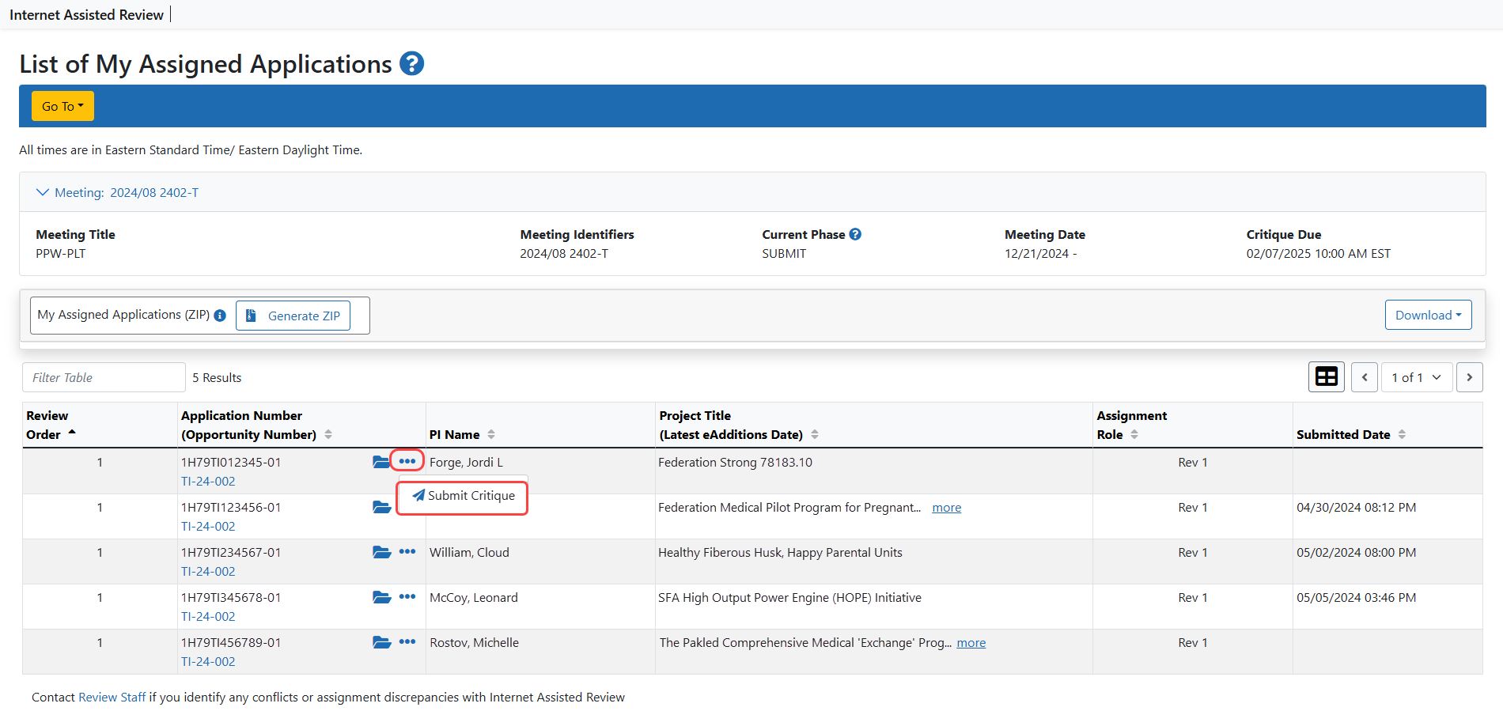The width and height of the screenshot is (1503, 726).
Task: Sort by Review Order column
Action: [72, 433]
